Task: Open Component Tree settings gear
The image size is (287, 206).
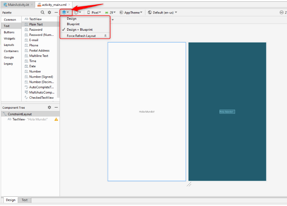Action: click(49, 107)
